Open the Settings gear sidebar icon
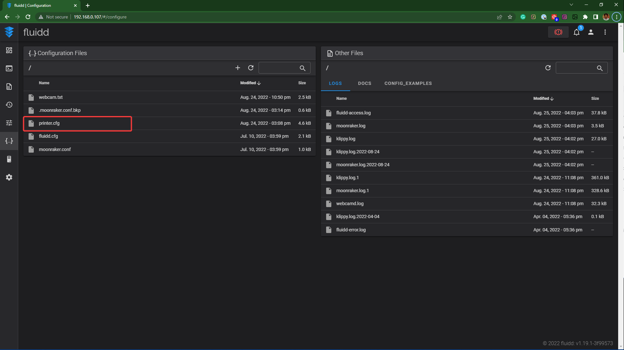This screenshot has width=624, height=350. [x=9, y=177]
